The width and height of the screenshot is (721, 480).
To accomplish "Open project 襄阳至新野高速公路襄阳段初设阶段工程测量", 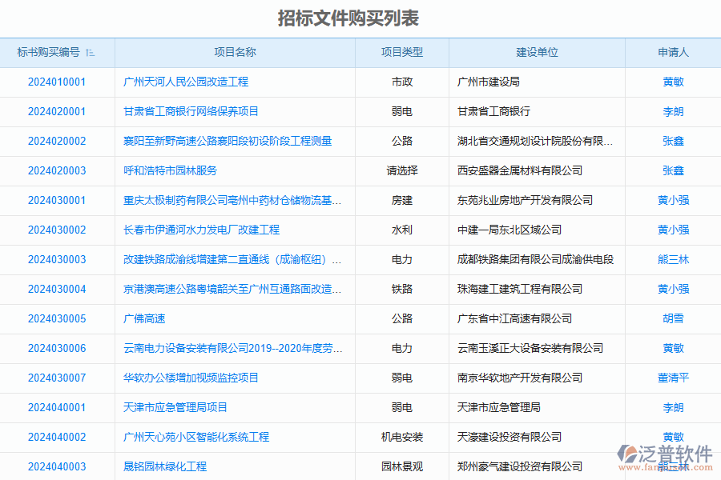I will pyautogui.click(x=228, y=141).
